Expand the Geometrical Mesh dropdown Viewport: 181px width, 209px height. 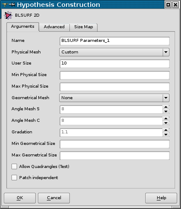pos(114,98)
